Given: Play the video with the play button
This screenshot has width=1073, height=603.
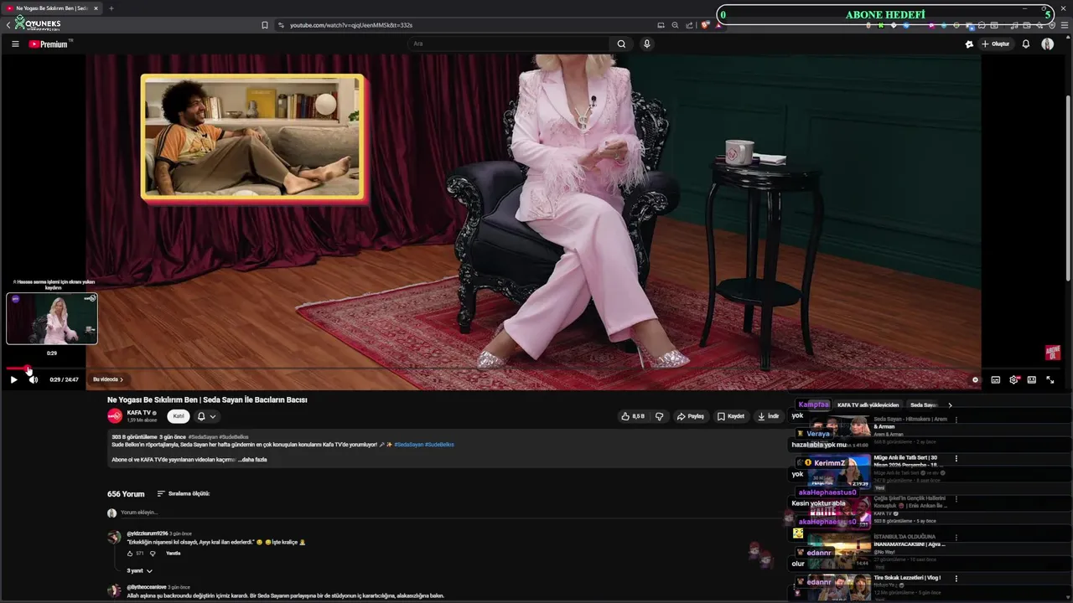Looking at the screenshot, I should [x=13, y=379].
